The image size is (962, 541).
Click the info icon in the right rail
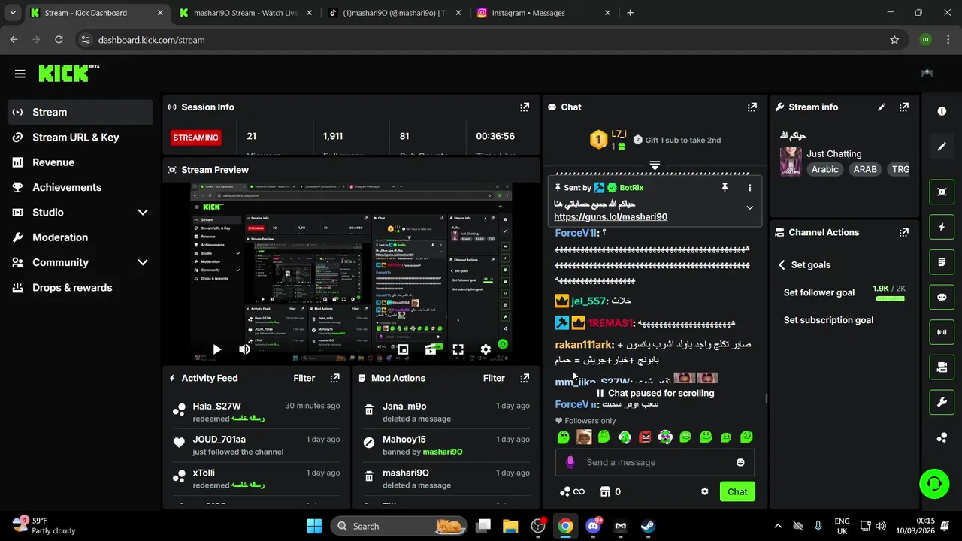tap(942, 111)
